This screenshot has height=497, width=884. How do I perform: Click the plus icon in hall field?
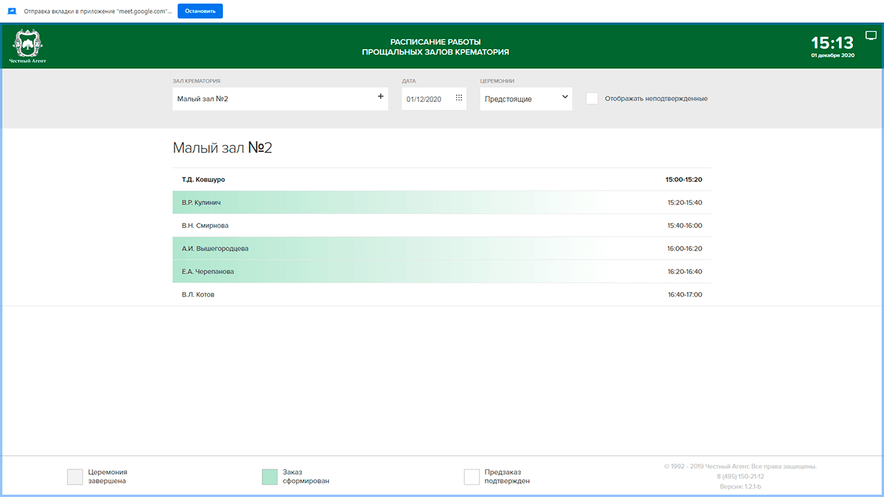pyautogui.click(x=381, y=97)
